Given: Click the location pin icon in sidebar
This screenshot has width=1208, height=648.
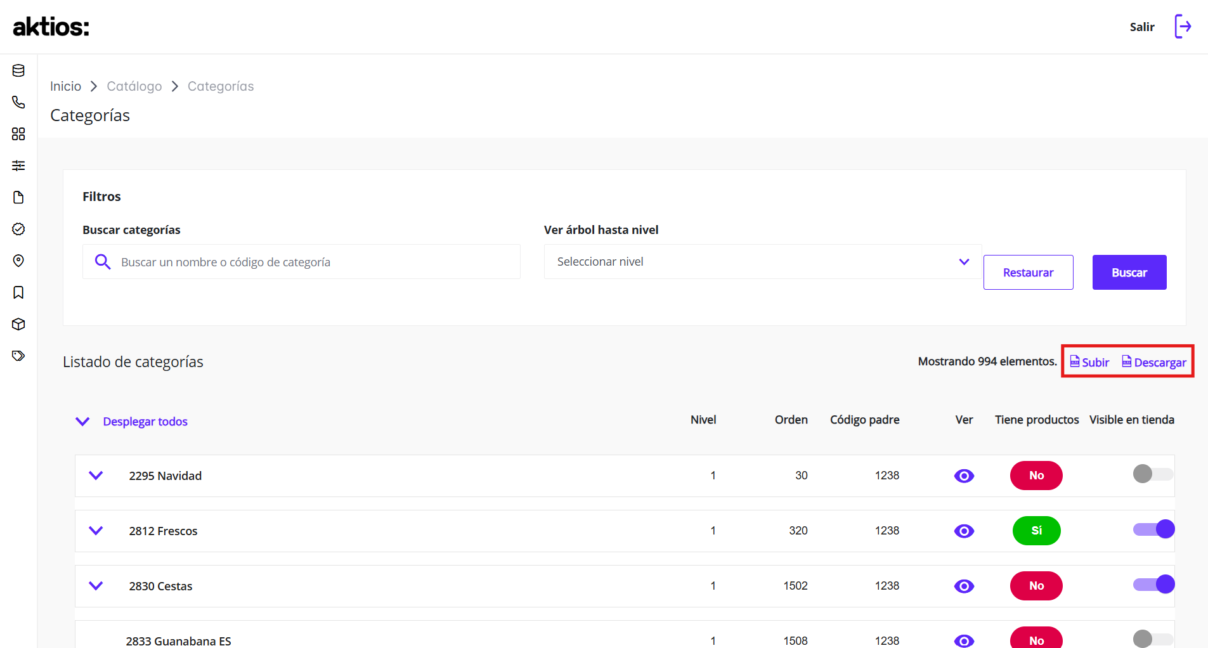Looking at the screenshot, I should (x=18, y=261).
